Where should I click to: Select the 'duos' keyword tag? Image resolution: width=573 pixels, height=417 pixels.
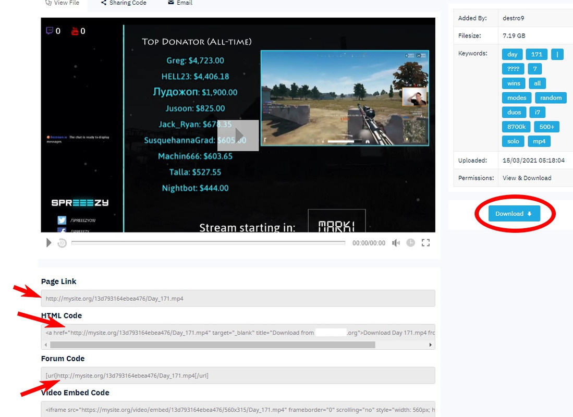[x=514, y=112]
